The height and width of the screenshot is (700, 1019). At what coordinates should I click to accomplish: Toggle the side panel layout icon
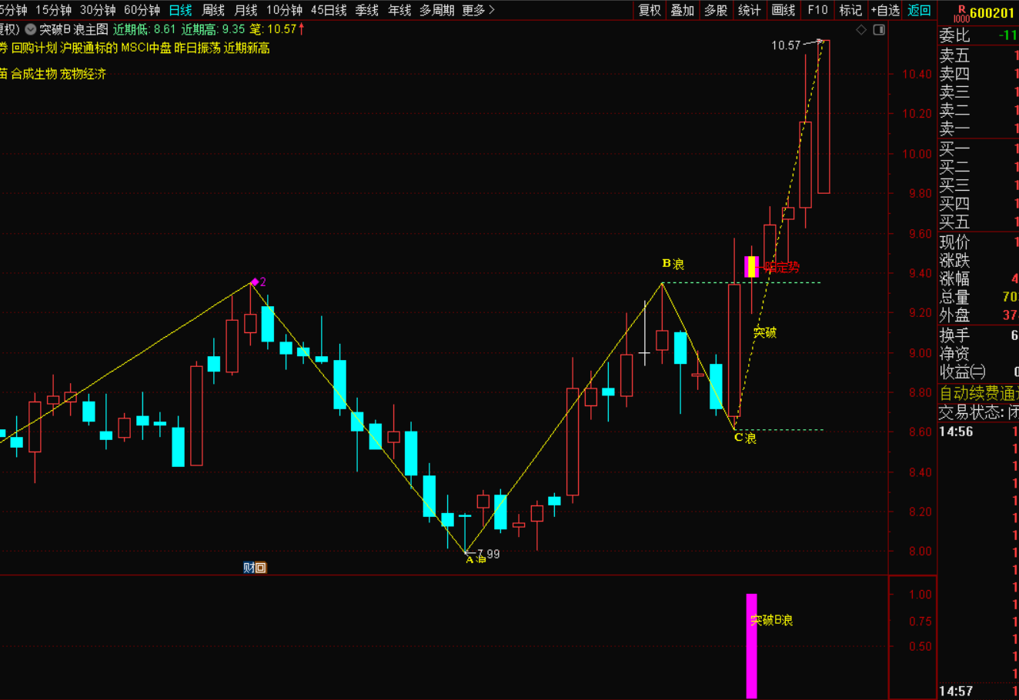879,30
